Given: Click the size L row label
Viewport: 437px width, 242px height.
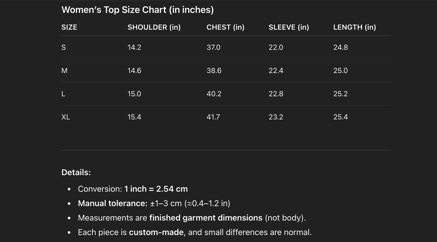Looking at the screenshot, I should point(63,94).
